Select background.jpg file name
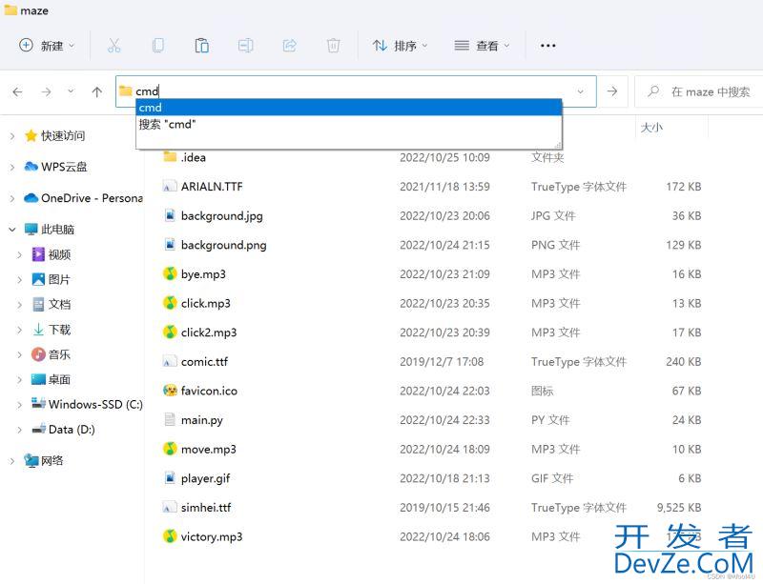The image size is (763, 584). 222,216
